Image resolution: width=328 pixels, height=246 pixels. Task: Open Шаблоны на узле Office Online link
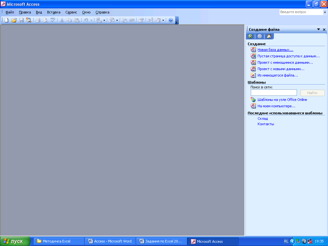pos(282,100)
